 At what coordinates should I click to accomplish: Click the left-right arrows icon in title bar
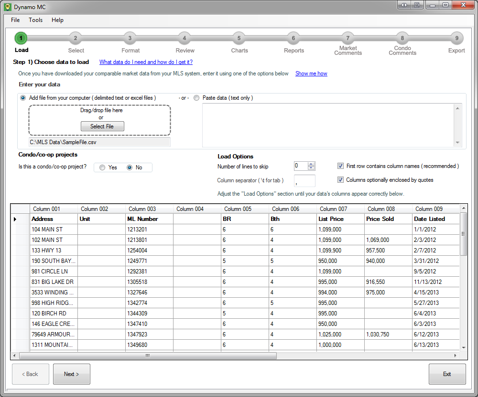tap(404, 5)
